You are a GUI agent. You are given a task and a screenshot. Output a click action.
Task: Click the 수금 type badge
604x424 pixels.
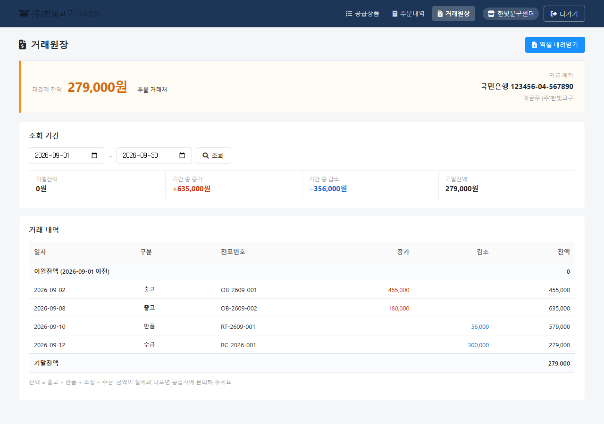150,344
